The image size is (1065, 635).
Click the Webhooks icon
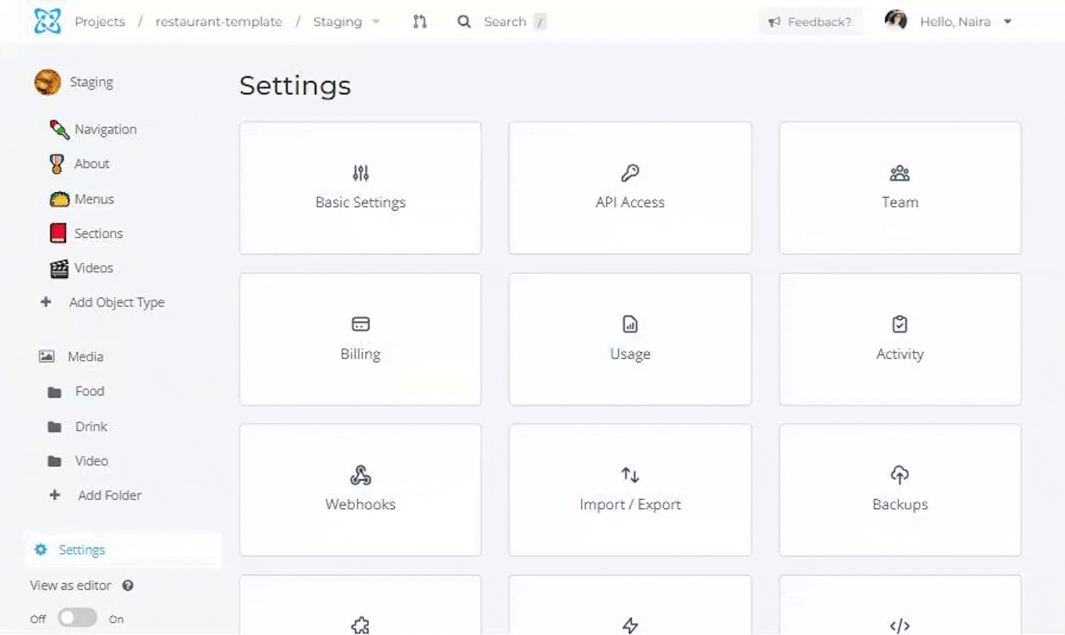(361, 475)
